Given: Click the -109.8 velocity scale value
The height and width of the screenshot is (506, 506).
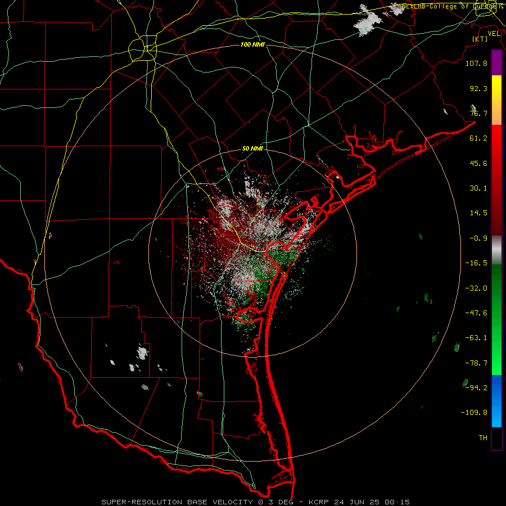Looking at the screenshot, I should click(x=474, y=413).
